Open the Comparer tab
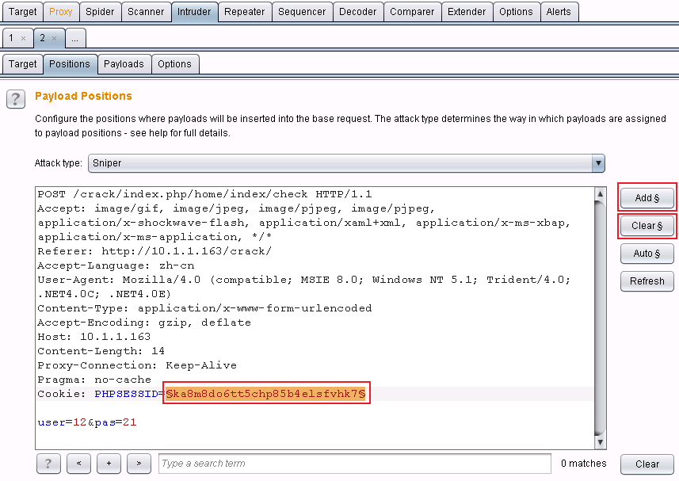 412,12
